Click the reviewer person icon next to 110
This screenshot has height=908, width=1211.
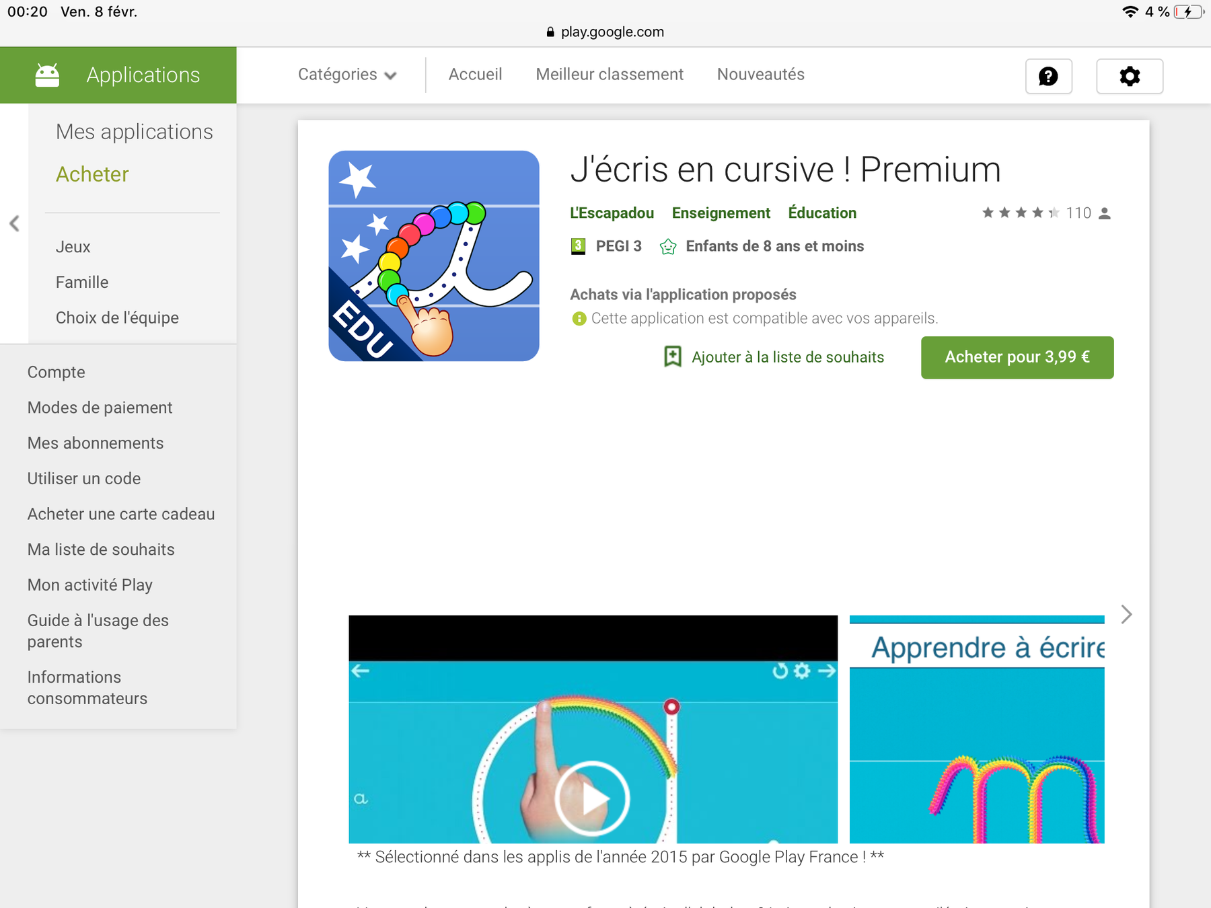click(1105, 213)
